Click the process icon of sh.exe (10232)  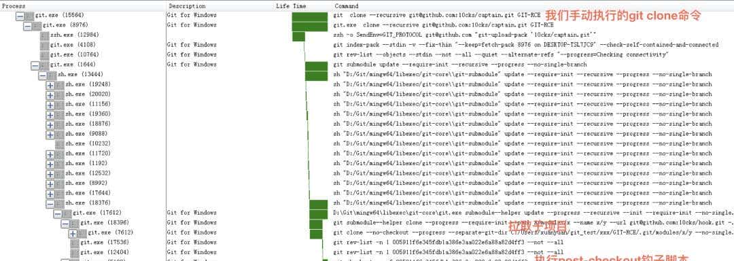pyautogui.click(x=59, y=144)
